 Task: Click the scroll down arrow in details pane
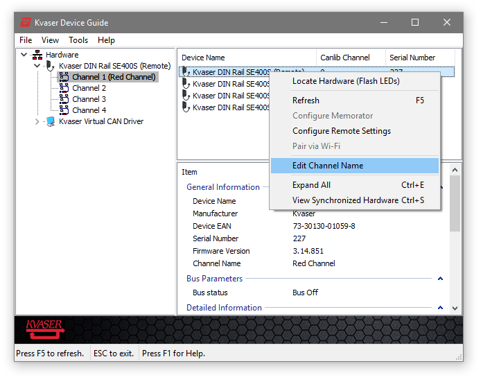click(455, 308)
